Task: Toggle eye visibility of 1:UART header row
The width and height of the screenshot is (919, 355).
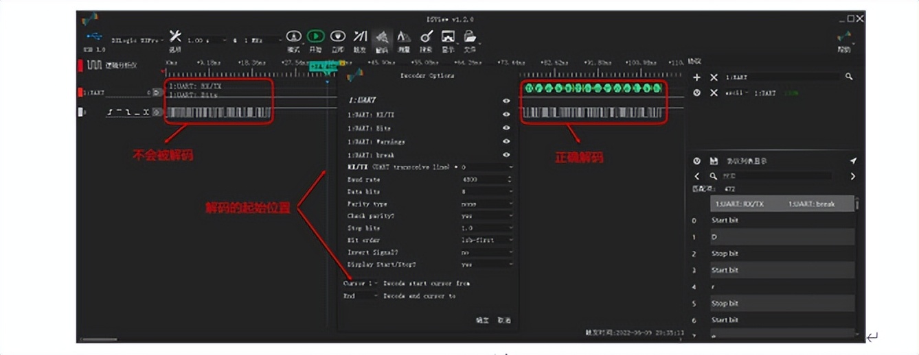Action: [x=506, y=101]
